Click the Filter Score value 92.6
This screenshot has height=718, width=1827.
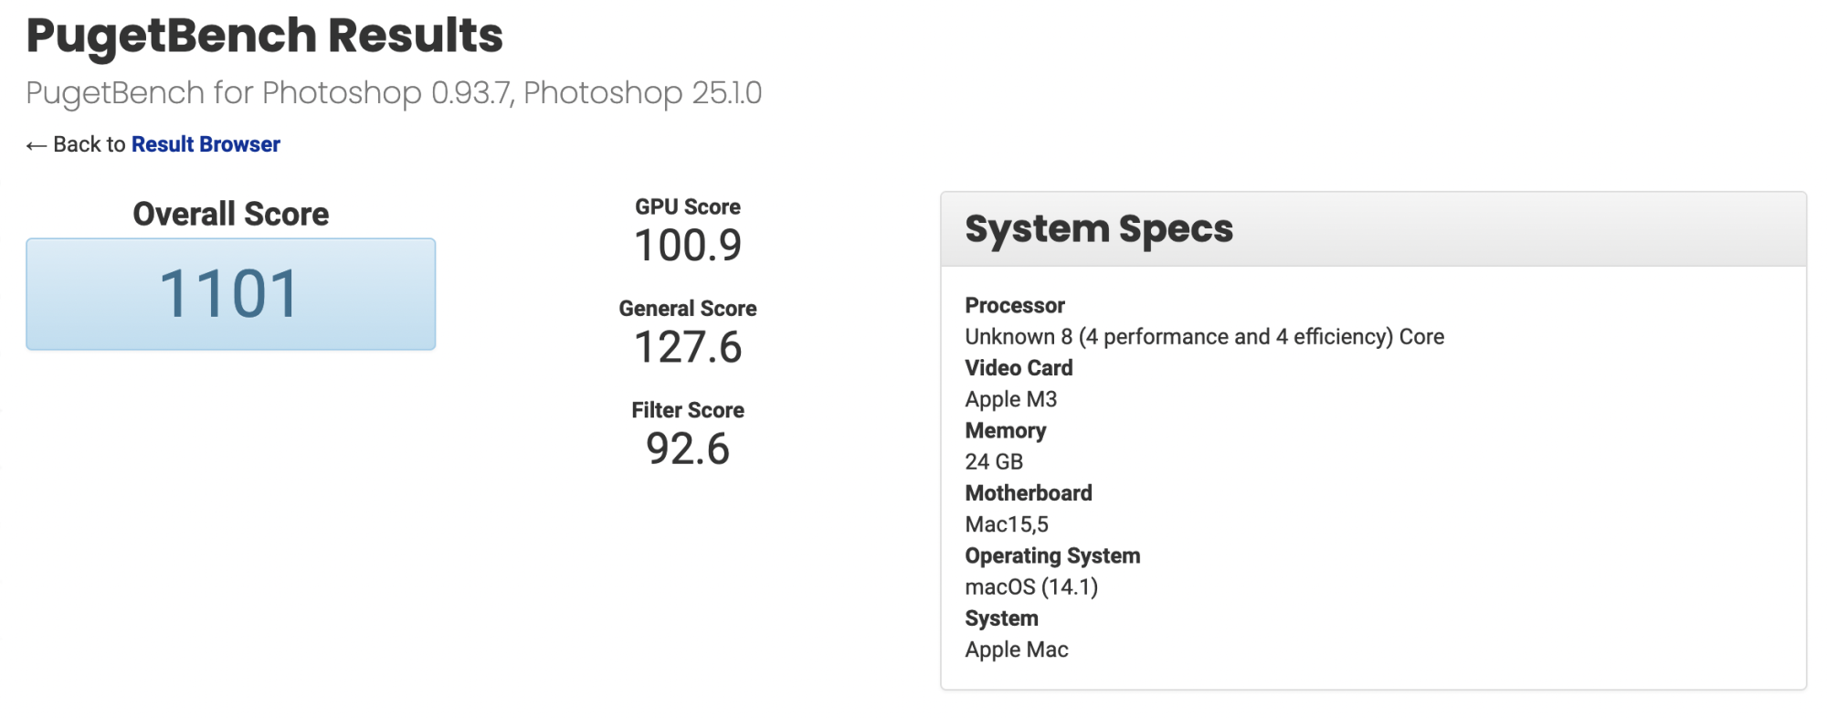(688, 449)
